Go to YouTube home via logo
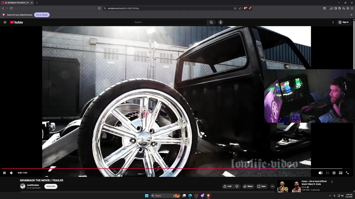The image size is (355, 199). click(x=17, y=22)
